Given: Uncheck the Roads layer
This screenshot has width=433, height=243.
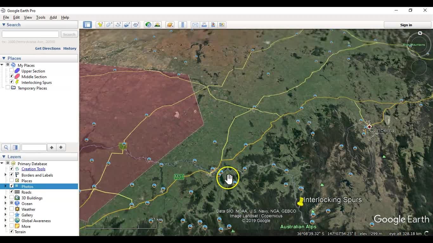Looking at the screenshot, I should click(x=12, y=192).
